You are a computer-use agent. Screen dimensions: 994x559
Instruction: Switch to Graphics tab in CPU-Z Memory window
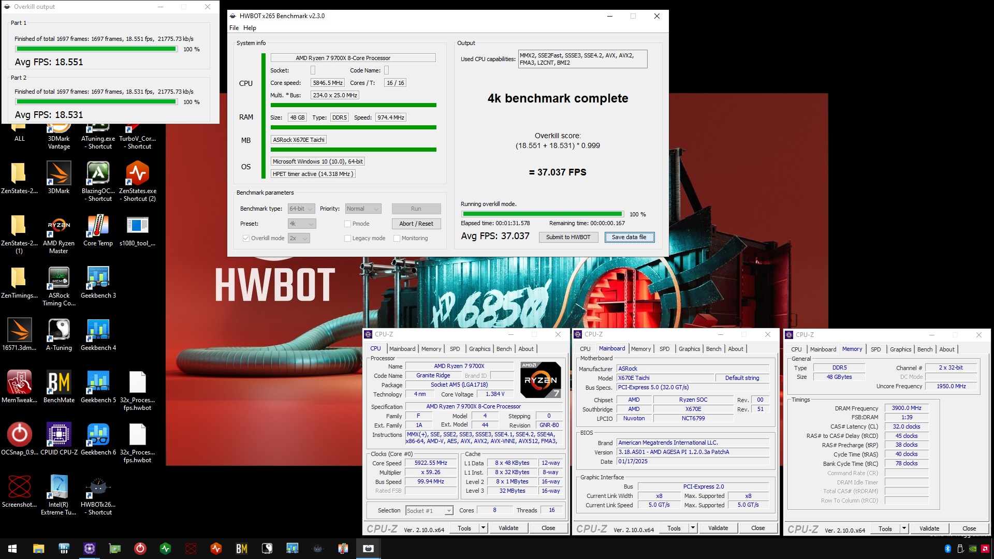click(900, 349)
